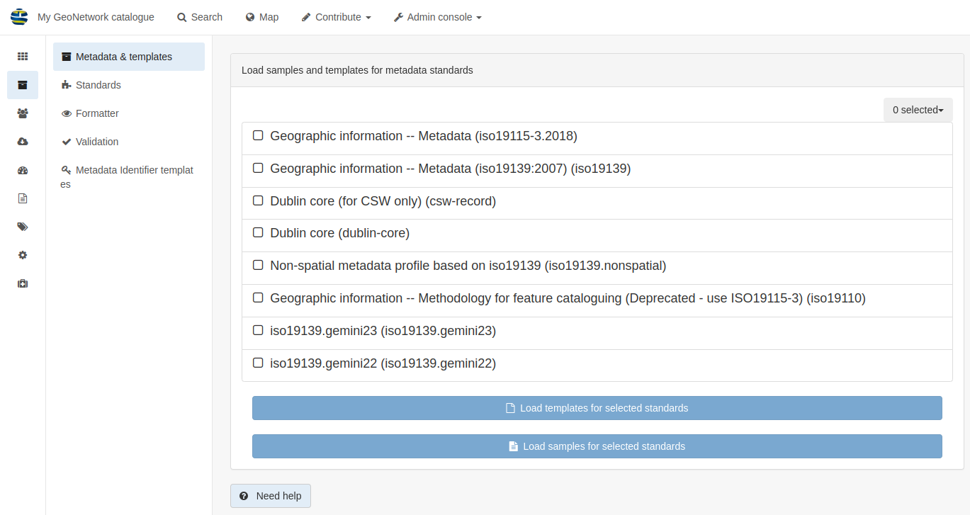Viewport: 970px width, 515px height.
Task: Check the iso19115-3.2018 standard checkbox
Action: click(x=258, y=135)
